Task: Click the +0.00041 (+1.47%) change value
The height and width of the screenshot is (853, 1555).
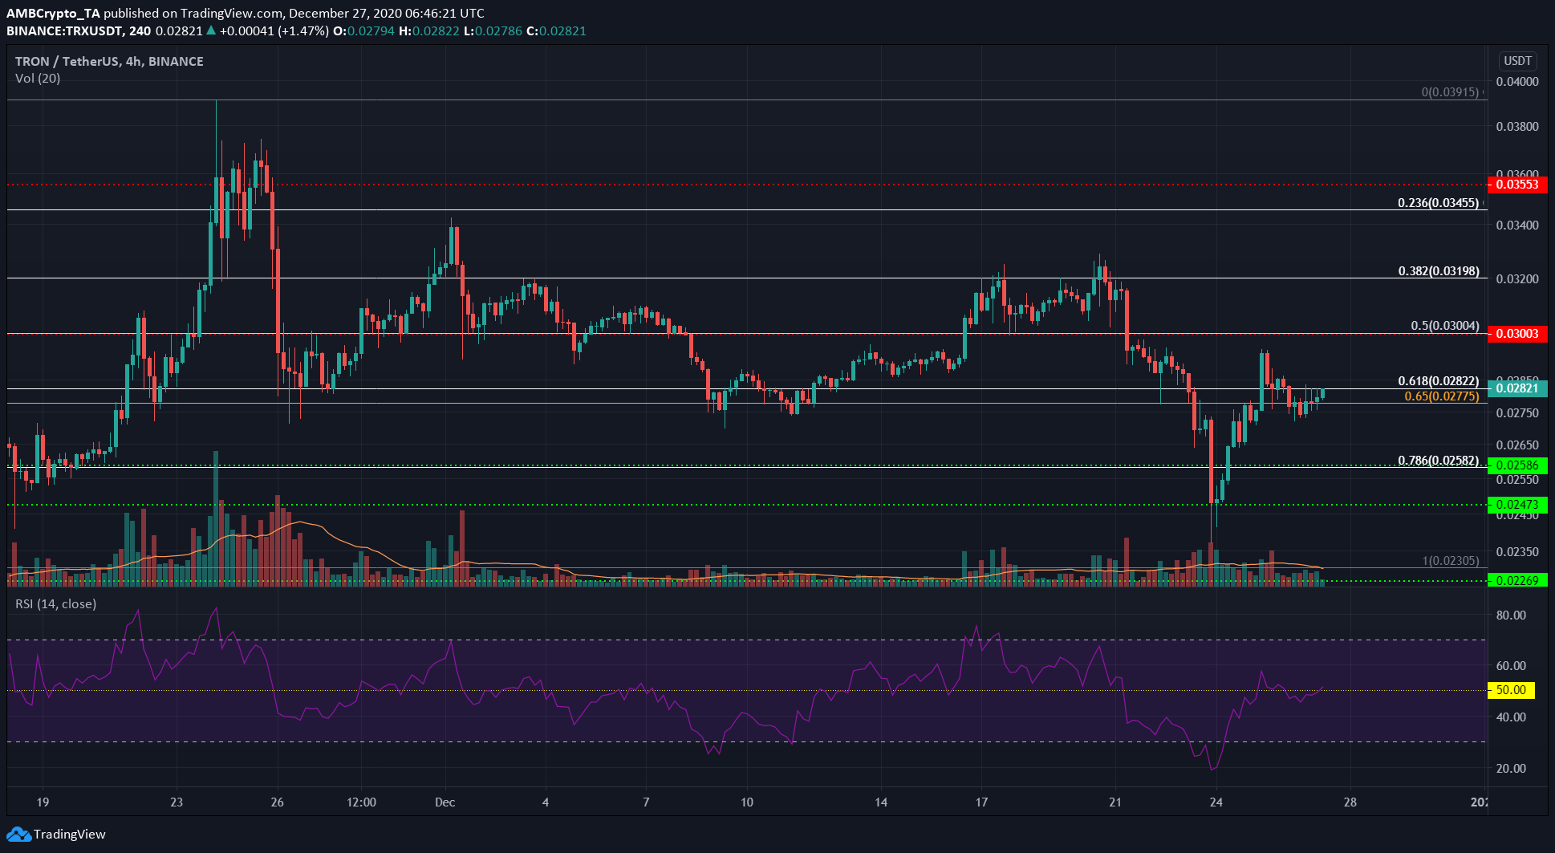Action: pyautogui.click(x=274, y=31)
